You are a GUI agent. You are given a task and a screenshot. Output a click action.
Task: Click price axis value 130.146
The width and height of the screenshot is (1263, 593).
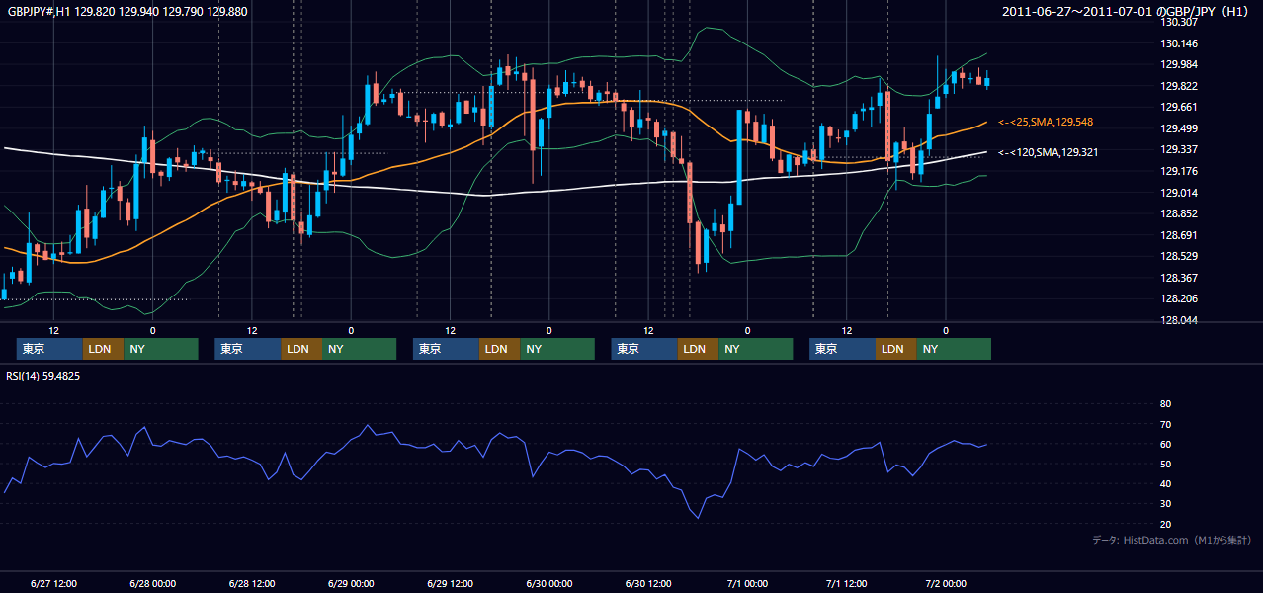click(1178, 43)
